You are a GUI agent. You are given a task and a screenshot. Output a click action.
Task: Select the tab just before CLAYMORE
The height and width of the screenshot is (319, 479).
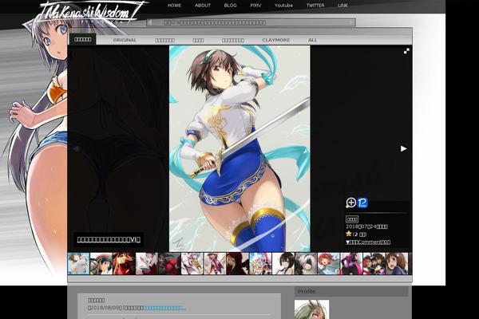pos(233,40)
